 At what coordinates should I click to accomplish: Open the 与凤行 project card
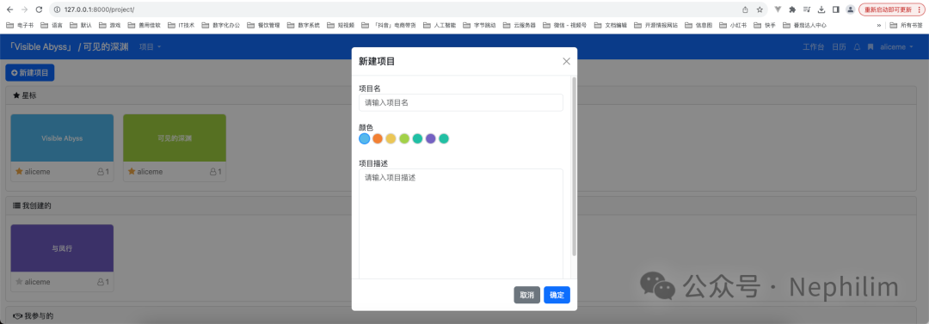click(x=62, y=248)
